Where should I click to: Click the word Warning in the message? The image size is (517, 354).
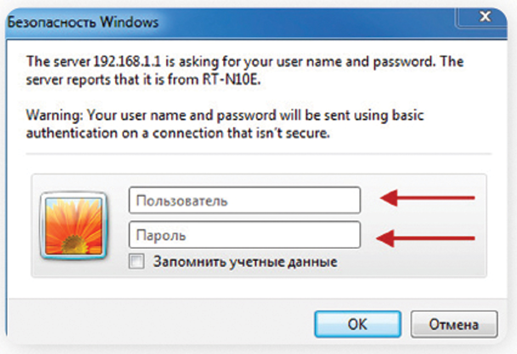(55, 116)
